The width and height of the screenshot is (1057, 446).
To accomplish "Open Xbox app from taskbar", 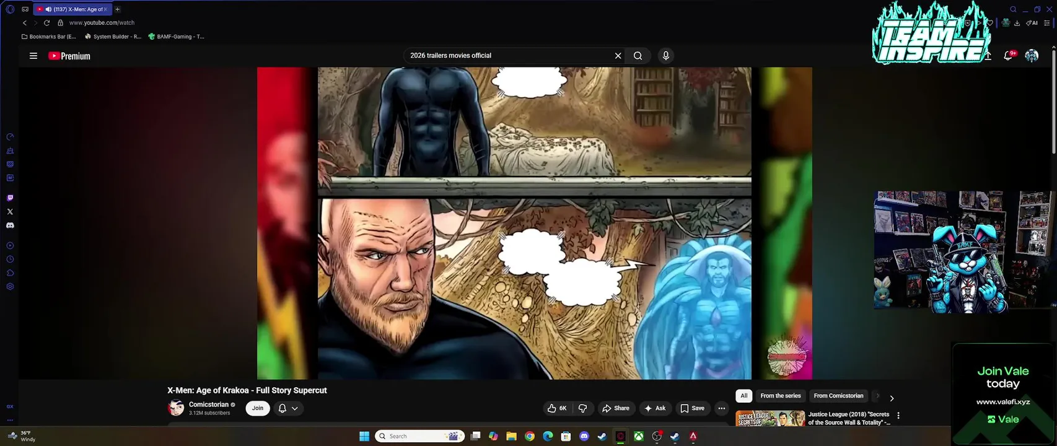I will [x=638, y=436].
